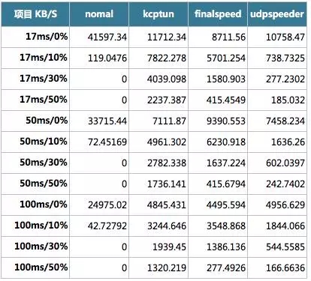This screenshot has width=311, height=281.
Task: Select the nomal column header
Action: pos(99,14)
